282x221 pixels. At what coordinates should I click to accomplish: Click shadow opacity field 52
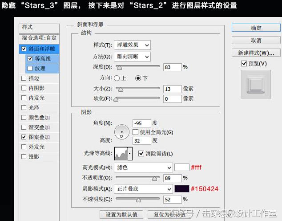173,200
